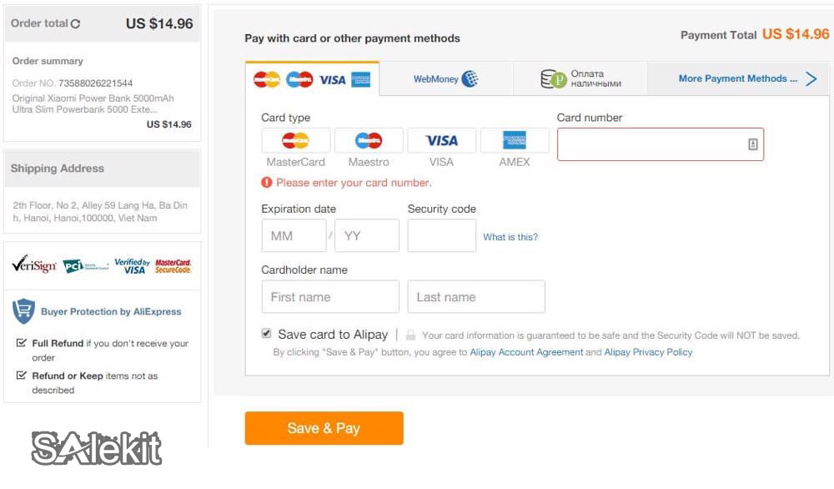Click the Buyer Protection shield icon
The height and width of the screenshot is (489, 834).
[x=23, y=311]
